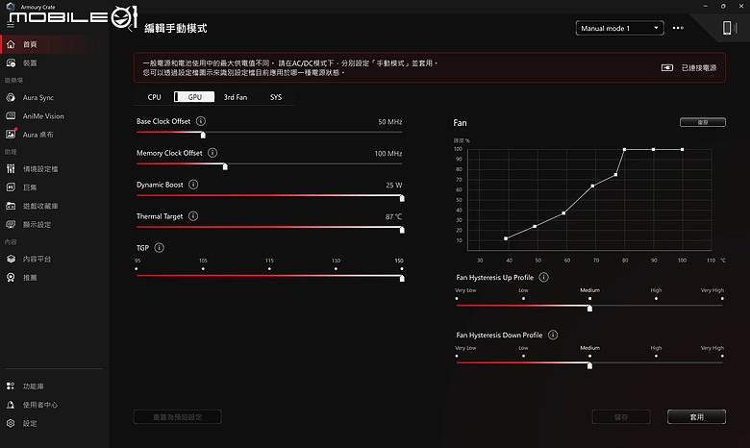
Task: Set TGP to the 95 stop
Action: [x=137, y=269]
